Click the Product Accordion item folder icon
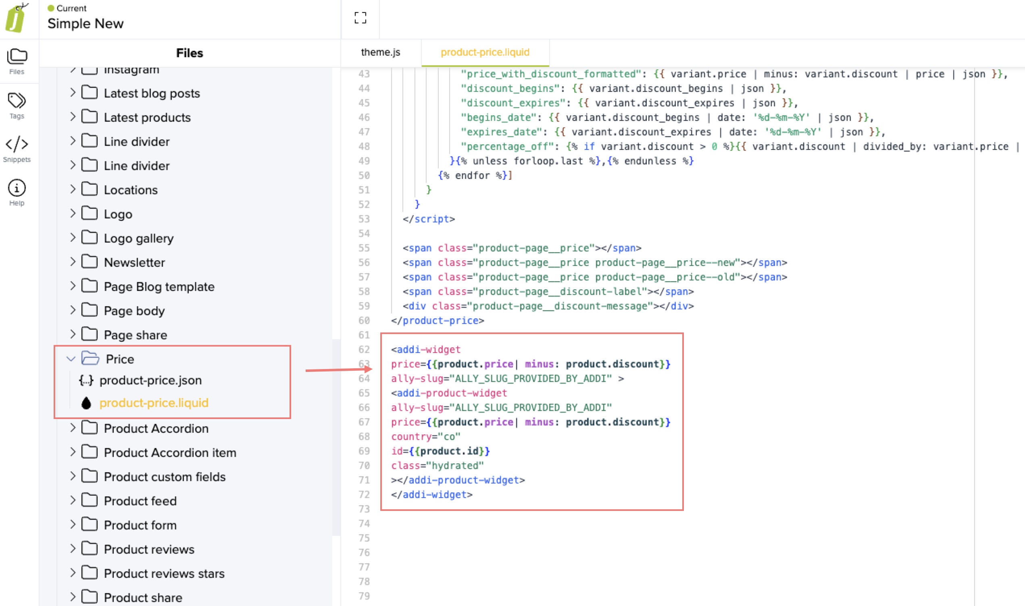The width and height of the screenshot is (1025, 606). tap(89, 452)
